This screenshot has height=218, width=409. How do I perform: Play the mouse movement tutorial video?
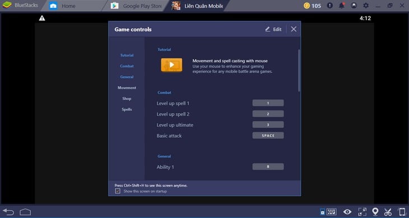pos(171,64)
